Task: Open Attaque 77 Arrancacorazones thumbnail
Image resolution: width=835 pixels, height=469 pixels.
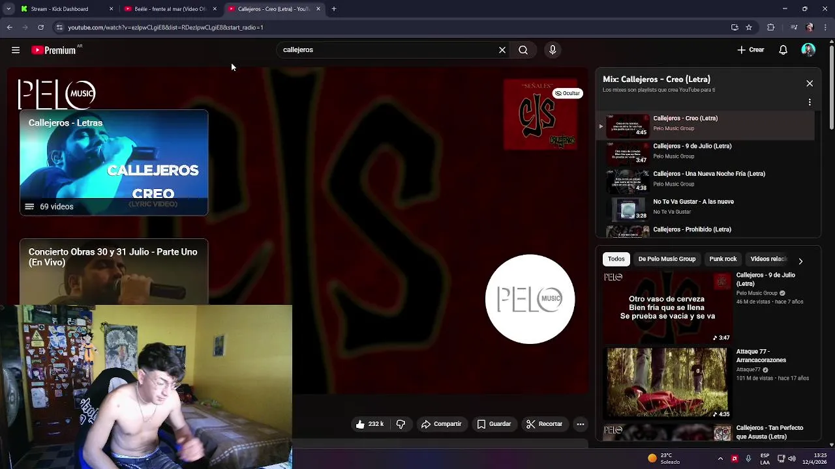Action: pos(667,382)
